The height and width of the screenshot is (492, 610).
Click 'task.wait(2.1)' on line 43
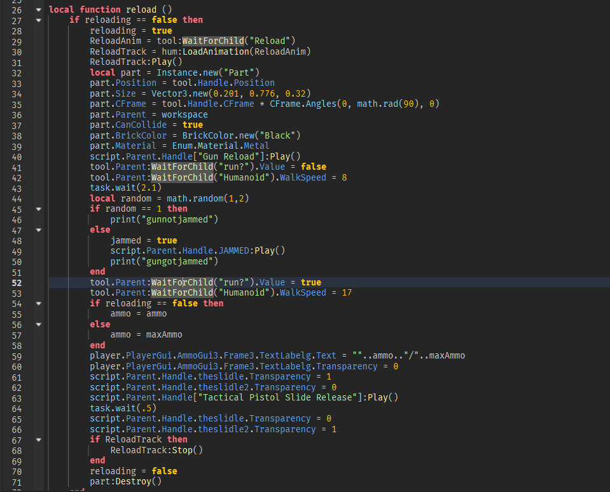click(x=126, y=188)
